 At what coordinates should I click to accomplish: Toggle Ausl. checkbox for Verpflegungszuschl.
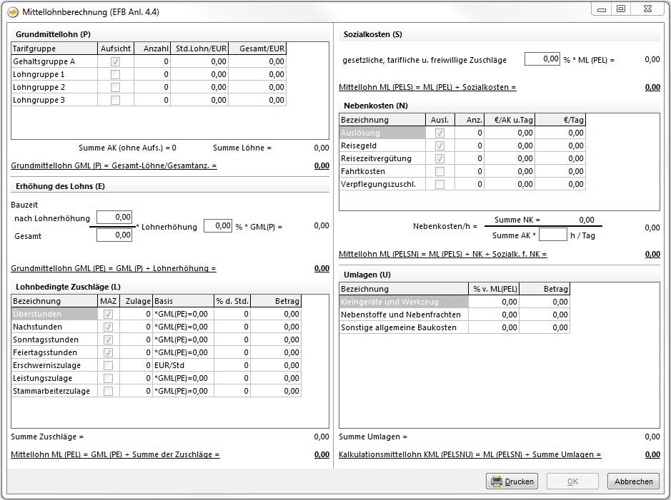tap(439, 184)
